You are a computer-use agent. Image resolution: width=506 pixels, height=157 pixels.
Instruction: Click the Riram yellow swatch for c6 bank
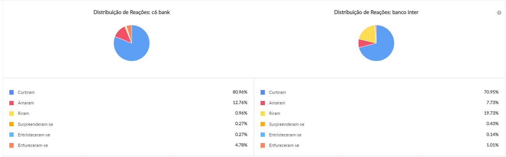[x=11, y=113]
